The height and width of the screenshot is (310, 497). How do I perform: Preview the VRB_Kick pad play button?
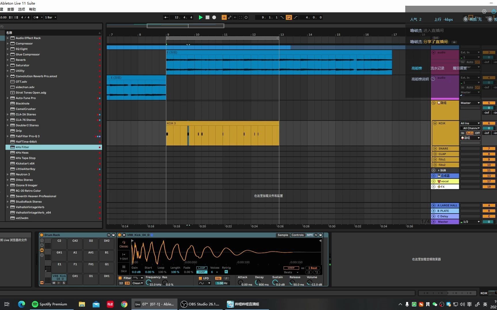pos(59,283)
